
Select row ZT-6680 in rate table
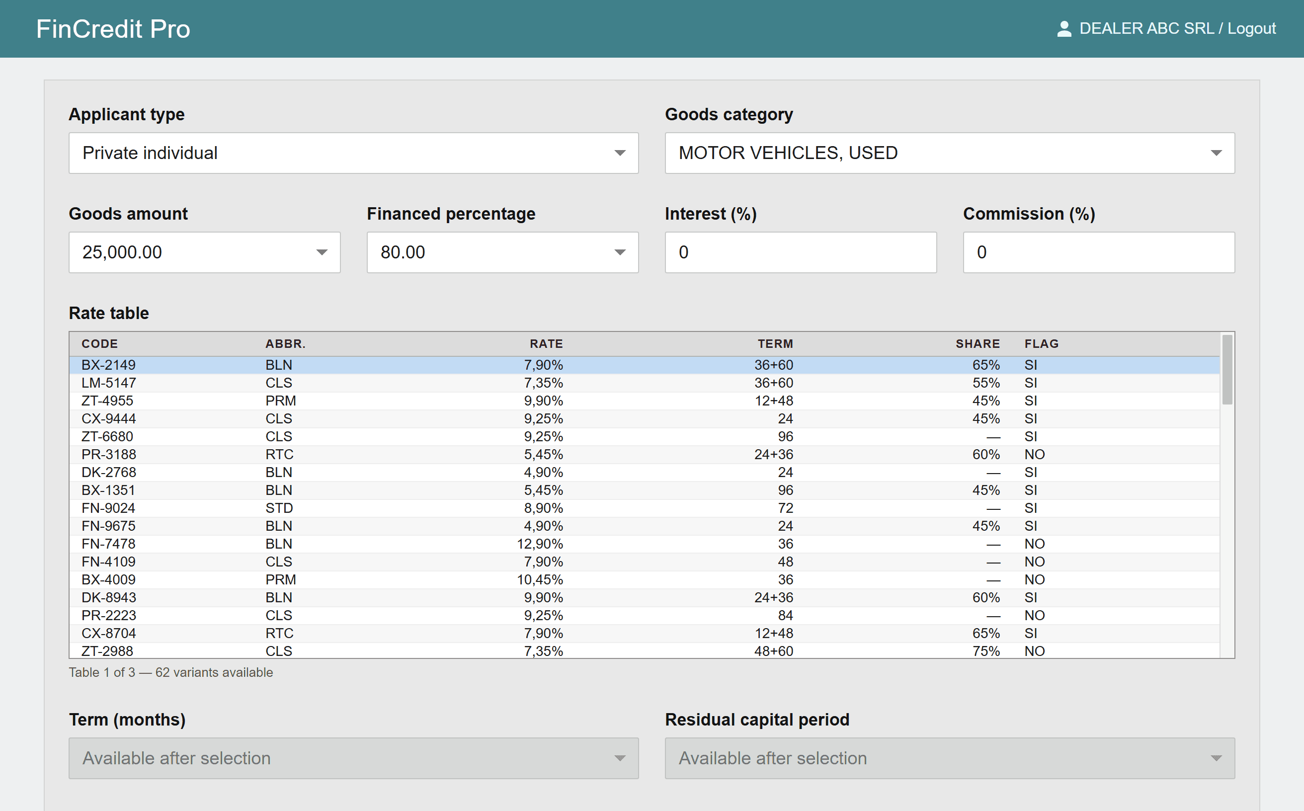(644, 437)
